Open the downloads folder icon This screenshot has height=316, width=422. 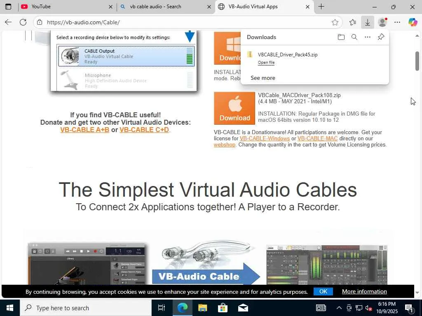tap(341, 37)
